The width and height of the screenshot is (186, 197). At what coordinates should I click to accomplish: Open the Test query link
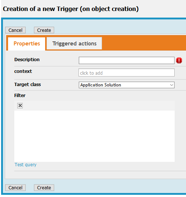pyautogui.click(x=26, y=165)
